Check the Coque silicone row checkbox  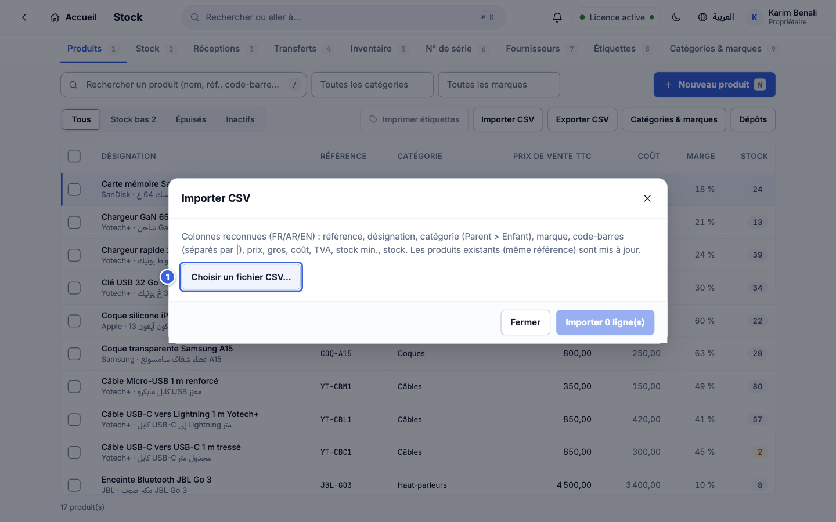(74, 321)
